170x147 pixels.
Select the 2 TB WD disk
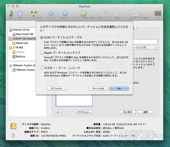tap(16, 48)
